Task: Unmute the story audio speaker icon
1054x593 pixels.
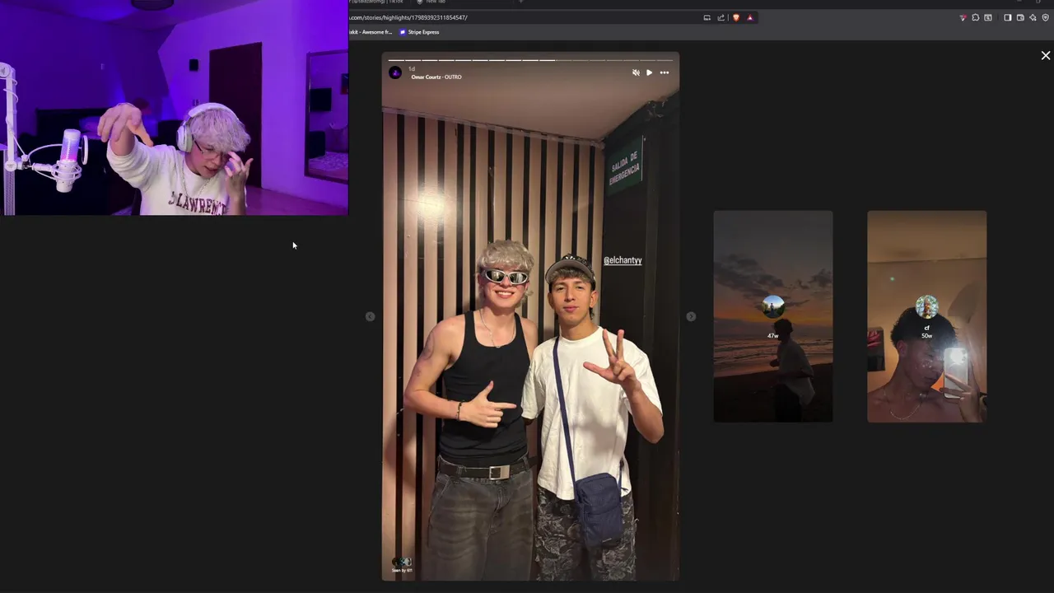Action: (636, 72)
